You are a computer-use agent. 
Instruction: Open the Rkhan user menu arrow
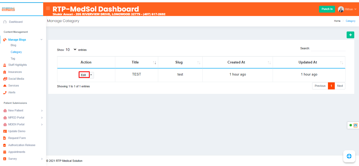[355, 9]
